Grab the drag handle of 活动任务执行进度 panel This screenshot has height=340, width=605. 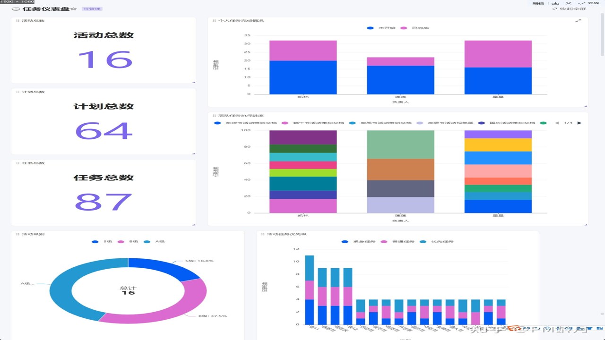(x=214, y=116)
